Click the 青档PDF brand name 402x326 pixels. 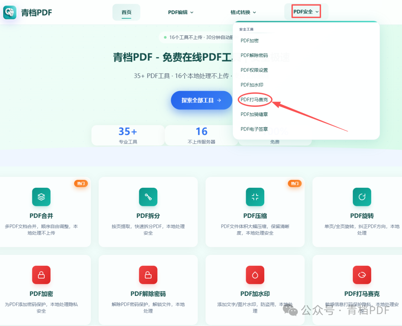tap(36, 13)
